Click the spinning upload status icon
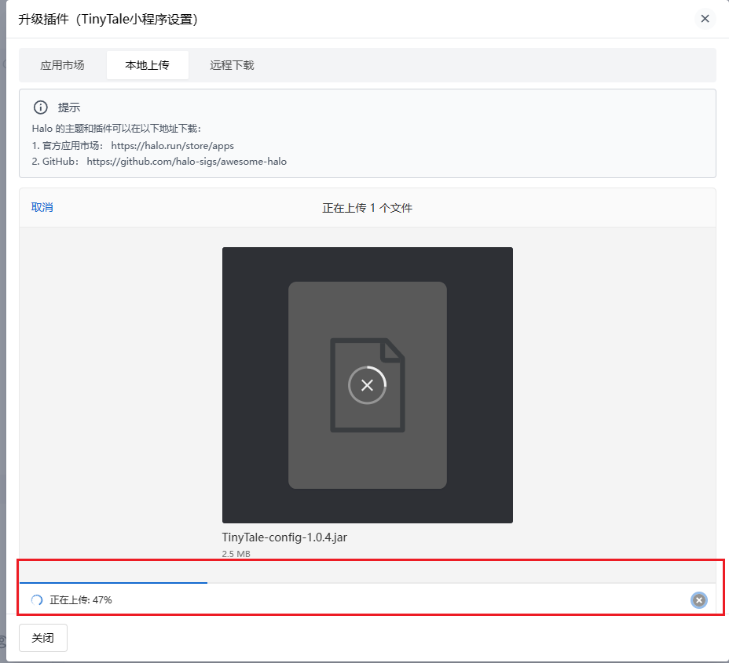This screenshot has height=663, width=729. (x=37, y=600)
